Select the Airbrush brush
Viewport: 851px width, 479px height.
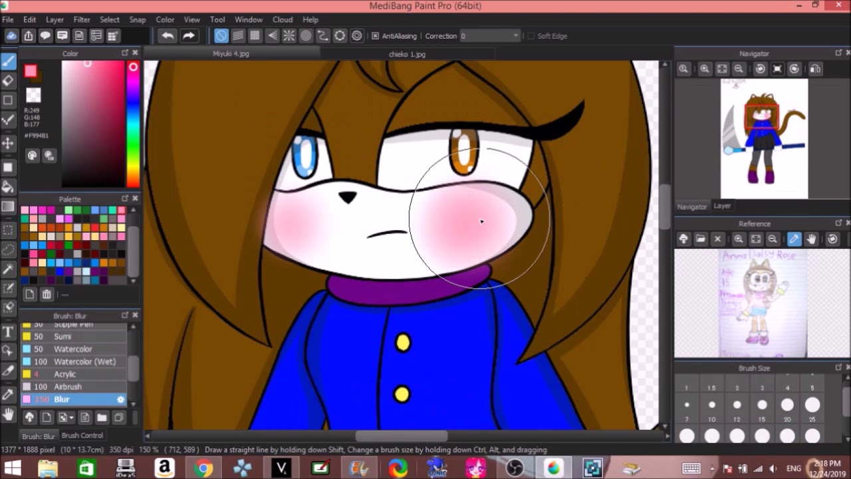click(x=74, y=387)
